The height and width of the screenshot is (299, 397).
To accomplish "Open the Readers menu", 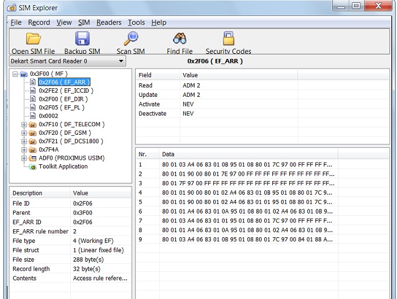I will click(109, 23).
